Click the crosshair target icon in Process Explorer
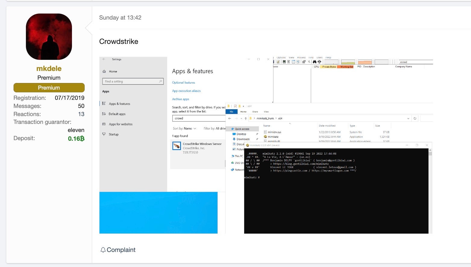The width and height of the screenshot is (471, 267). tap(319, 62)
